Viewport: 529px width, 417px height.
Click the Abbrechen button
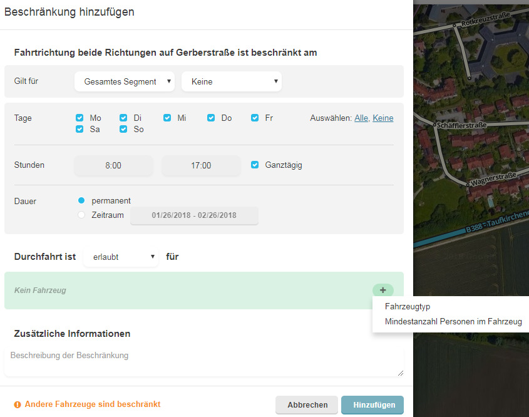(307, 405)
